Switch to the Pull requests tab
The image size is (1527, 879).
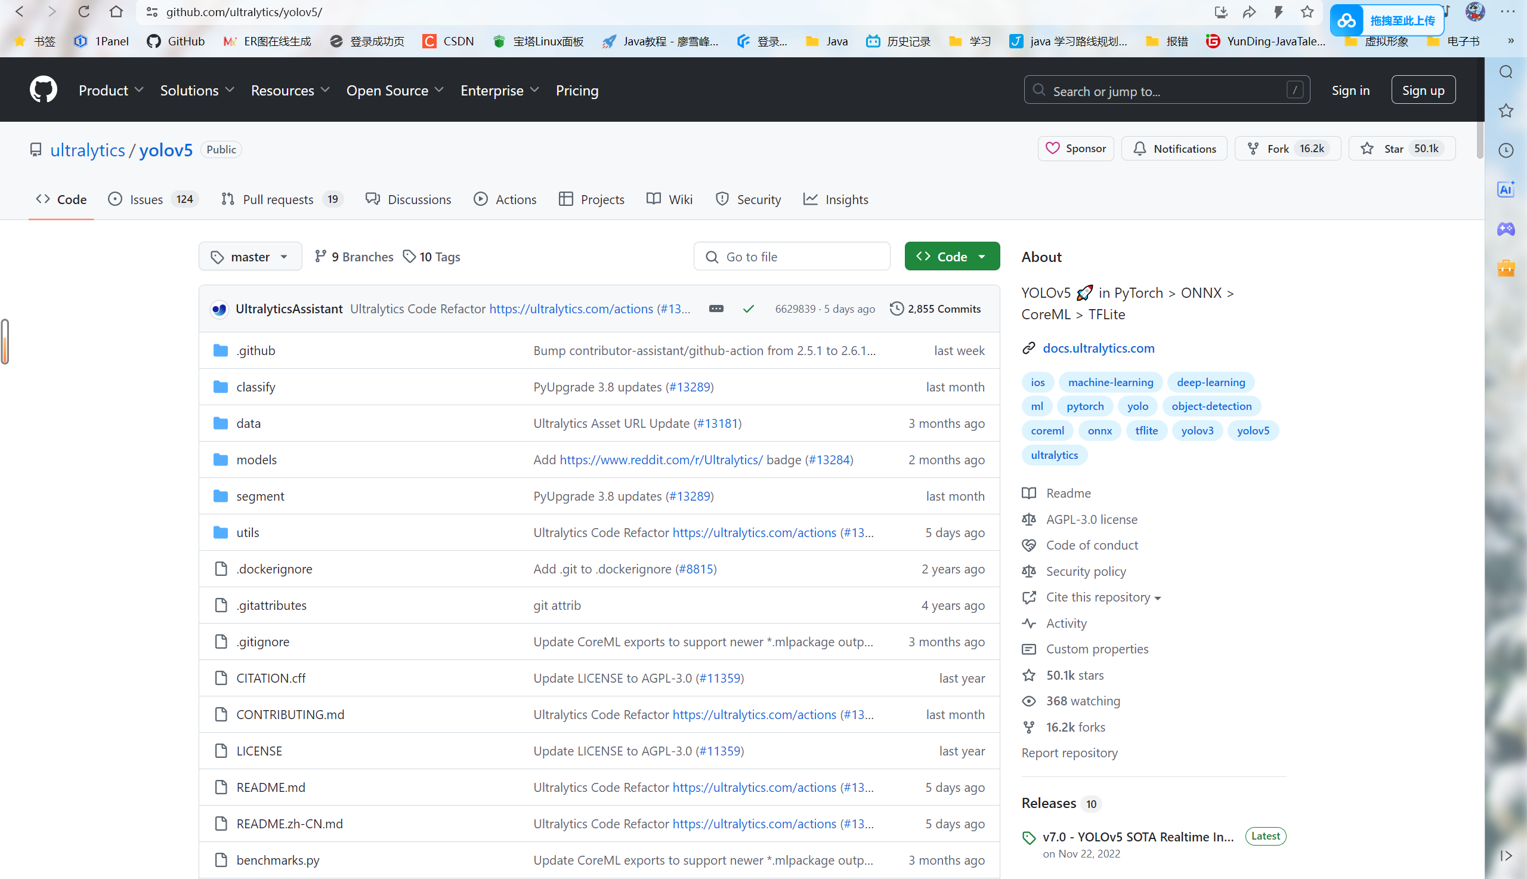point(282,199)
